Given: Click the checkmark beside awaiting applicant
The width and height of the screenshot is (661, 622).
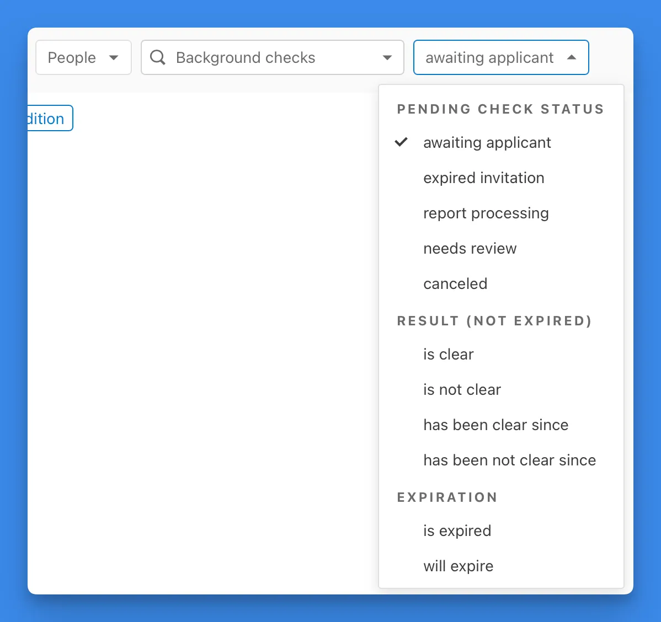Looking at the screenshot, I should (401, 142).
